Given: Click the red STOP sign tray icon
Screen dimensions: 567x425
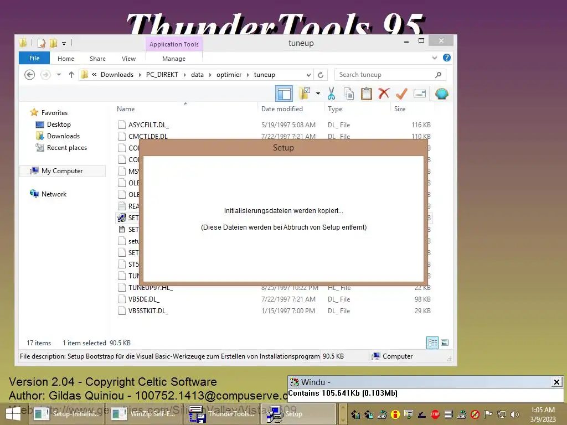Looking at the screenshot, I should pos(435,414).
